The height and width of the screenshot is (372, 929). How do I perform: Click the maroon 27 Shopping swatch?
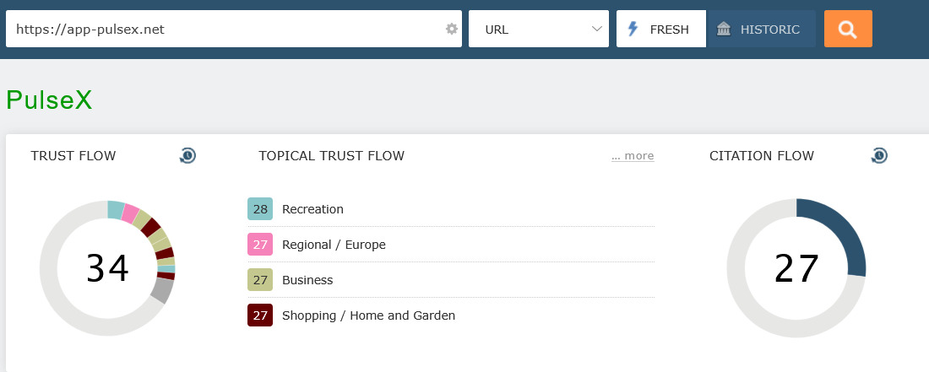[260, 315]
